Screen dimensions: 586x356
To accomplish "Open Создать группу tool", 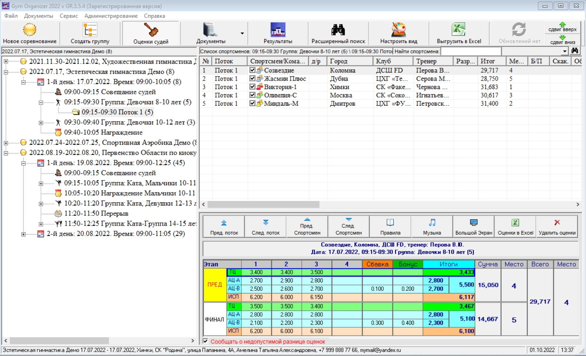I will (90, 33).
